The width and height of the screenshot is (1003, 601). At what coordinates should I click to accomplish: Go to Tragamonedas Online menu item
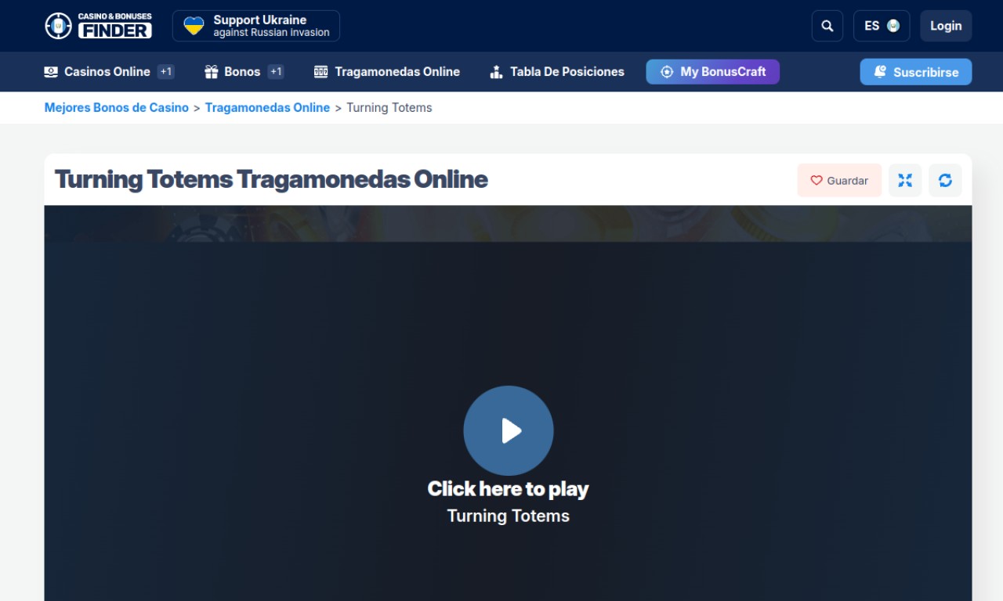click(x=387, y=72)
